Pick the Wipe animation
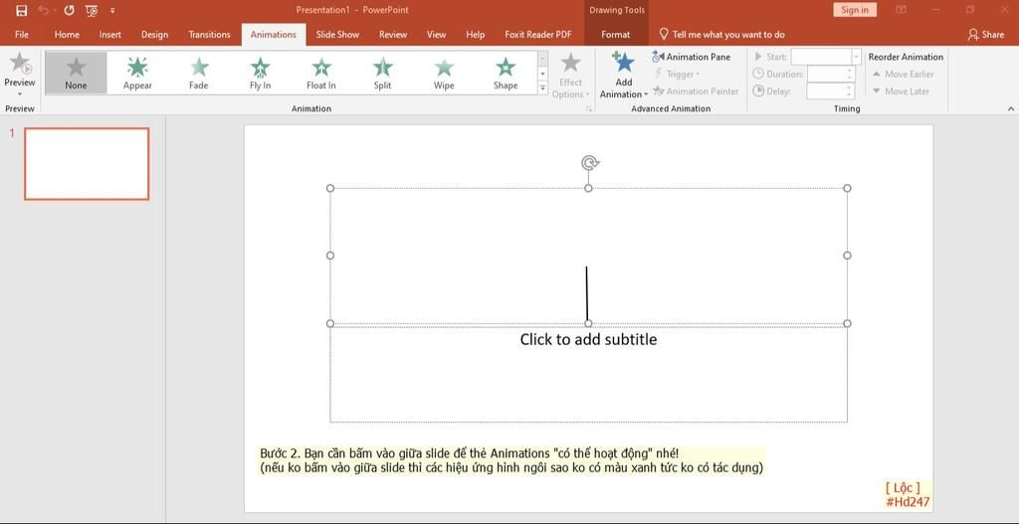 444,73
